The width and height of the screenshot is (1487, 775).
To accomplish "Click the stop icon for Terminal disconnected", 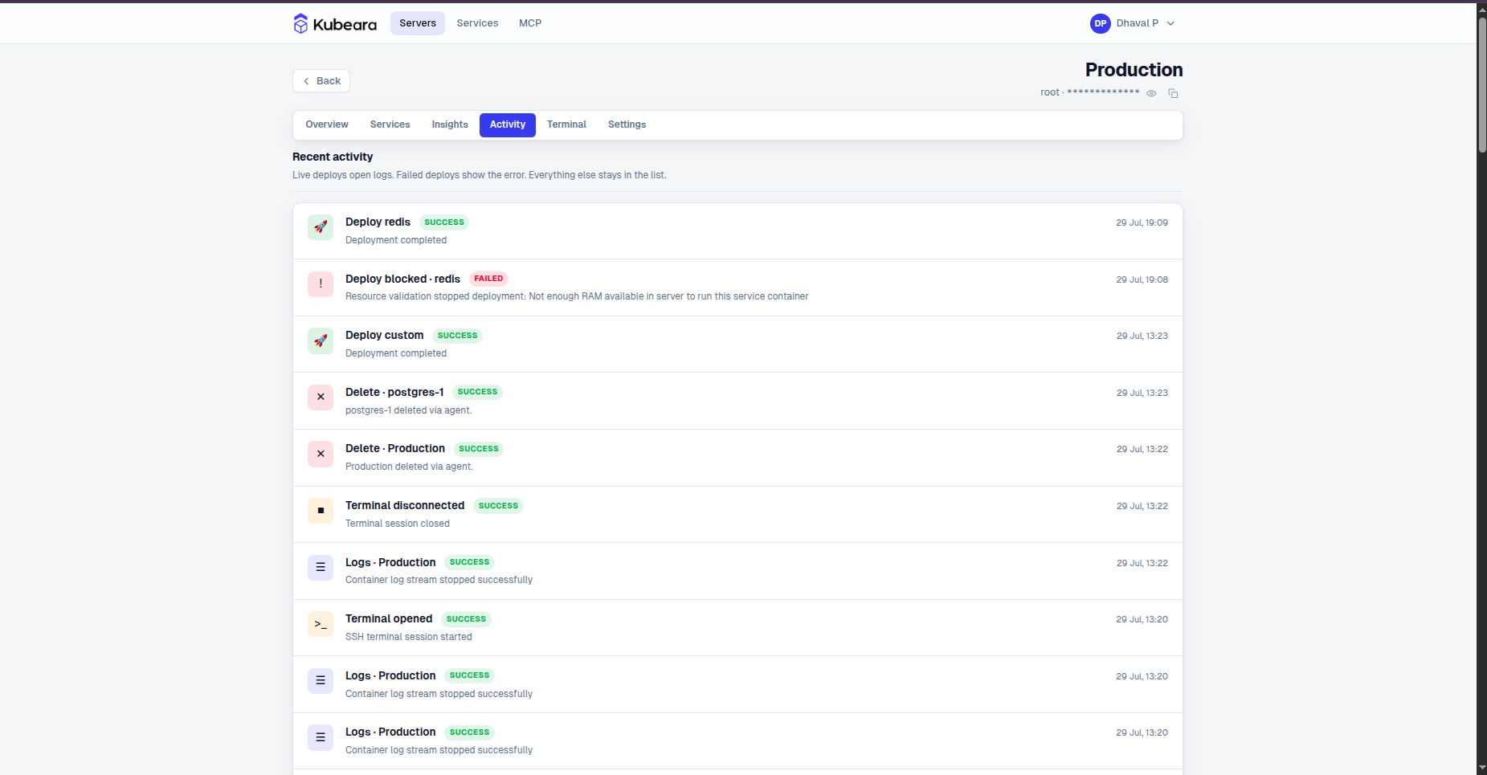I will coord(321,511).
